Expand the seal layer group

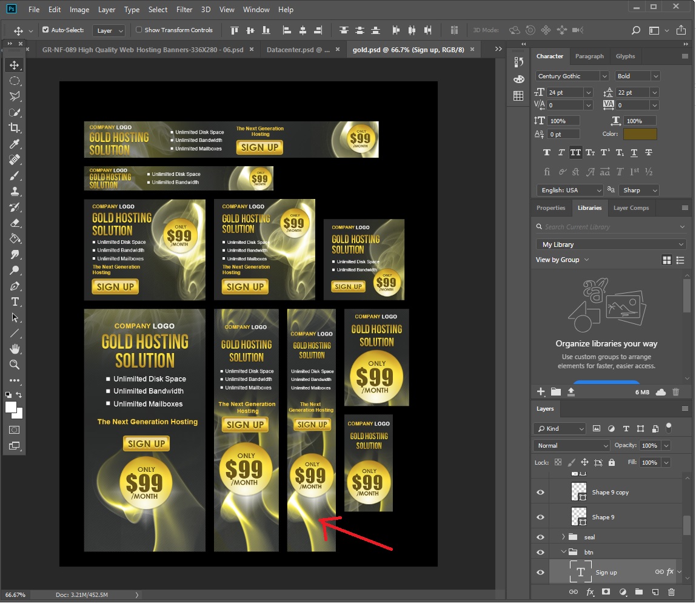pyautogui.click(x=563, y=537)
